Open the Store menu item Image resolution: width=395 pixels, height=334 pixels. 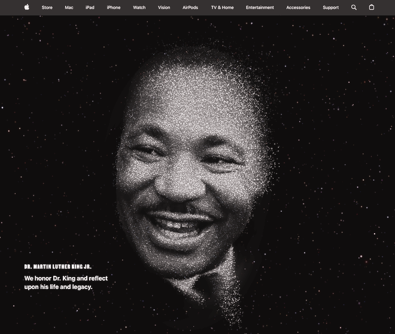click(x=47, y=8)
